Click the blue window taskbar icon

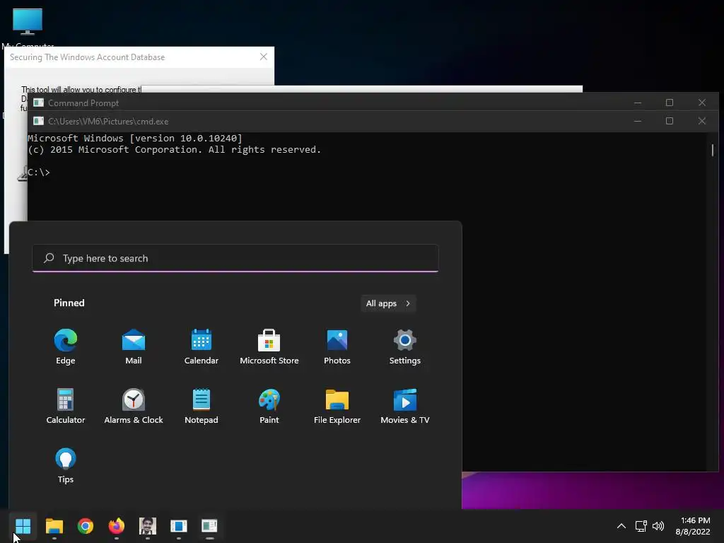tap(179, 526)
